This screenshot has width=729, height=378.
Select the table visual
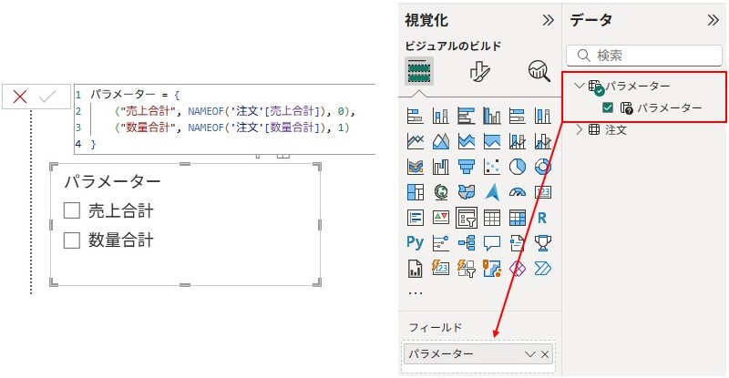pos(492,218)
